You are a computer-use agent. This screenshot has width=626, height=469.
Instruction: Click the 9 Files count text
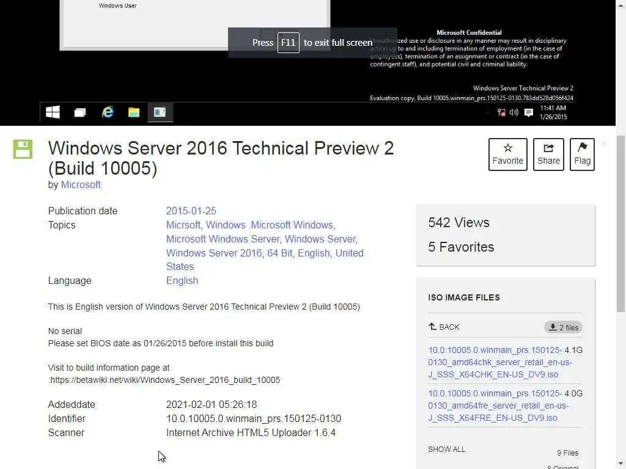pos(567,453)
